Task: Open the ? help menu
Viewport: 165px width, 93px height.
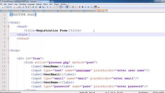Action: pyautogui.click(x=69, y=4)
